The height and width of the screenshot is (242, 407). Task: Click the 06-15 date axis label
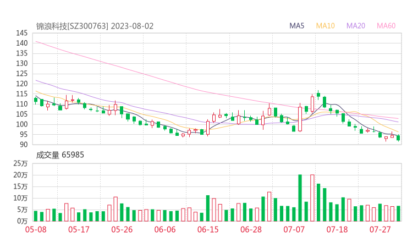click(x=208, y=229)
